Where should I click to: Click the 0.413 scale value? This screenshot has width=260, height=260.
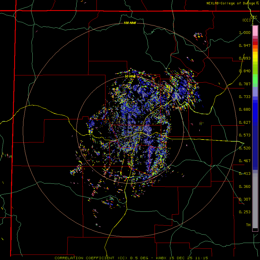(x=245, y=174)
